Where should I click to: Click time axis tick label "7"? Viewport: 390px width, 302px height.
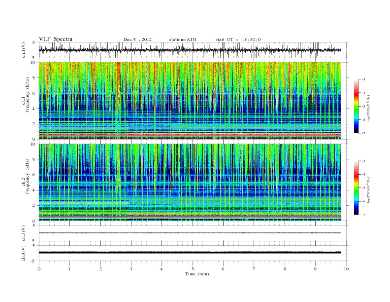coord(254,269)
